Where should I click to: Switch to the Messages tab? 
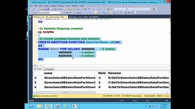click(x=49, y=69)
